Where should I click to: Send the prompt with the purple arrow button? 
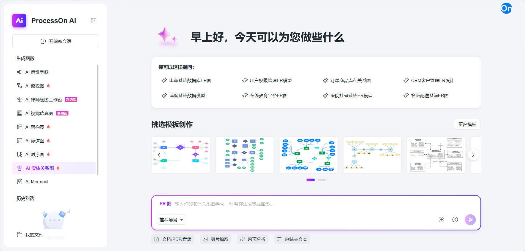470,219
